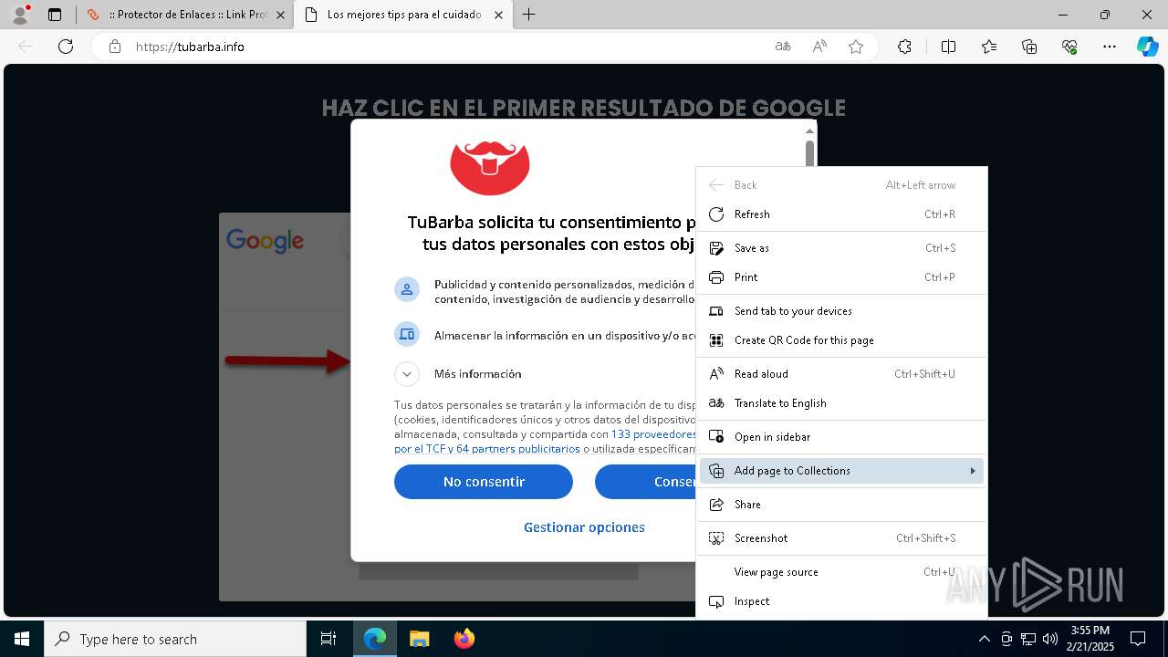Image resolution: width=1168 pixels, height=657 pixels.
Task: Click the TuBarba red beard logo
Action: 490,168
